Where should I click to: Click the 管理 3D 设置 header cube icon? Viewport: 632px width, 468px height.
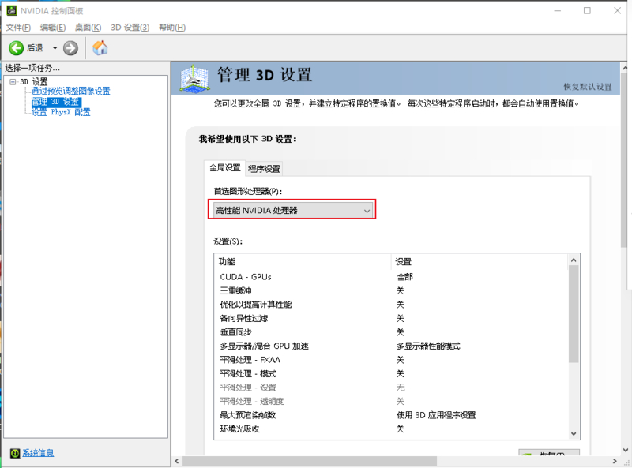[x=194, y=78]
